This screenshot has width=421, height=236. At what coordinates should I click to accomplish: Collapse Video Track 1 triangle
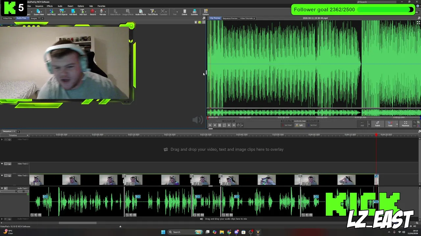pyautogui.click(x=2, y=176)
